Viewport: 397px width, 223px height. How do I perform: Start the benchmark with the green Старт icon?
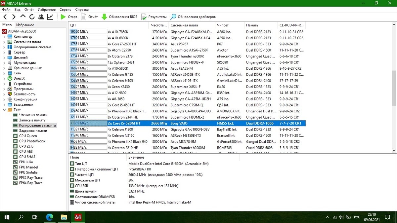coord(64,17)
